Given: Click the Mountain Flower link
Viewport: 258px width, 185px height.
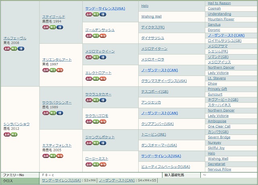Looking at the screenshot, I should click(x=221, y=19).
